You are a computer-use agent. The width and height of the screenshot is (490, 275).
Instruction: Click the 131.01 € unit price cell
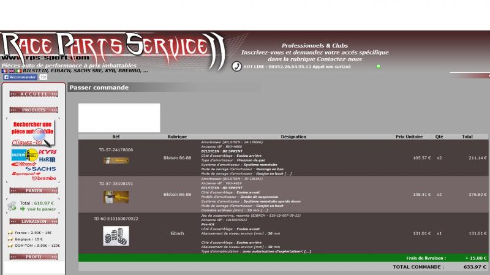tap(421, 233)
